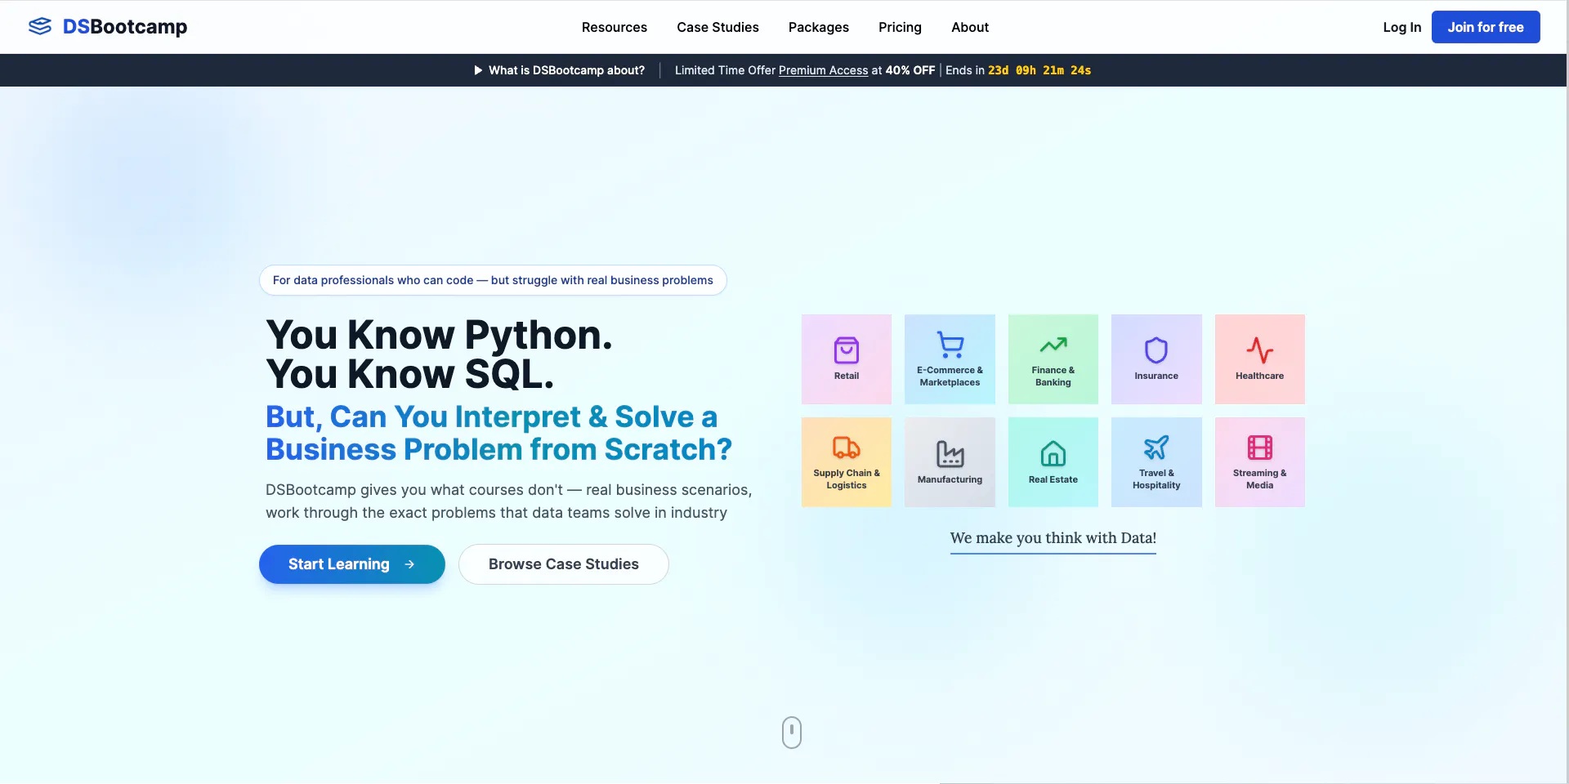This screenshot has width=1569, height=784.
Task: Click the 'We make you think with Data!' tagline
Action: pos(1053,538)
